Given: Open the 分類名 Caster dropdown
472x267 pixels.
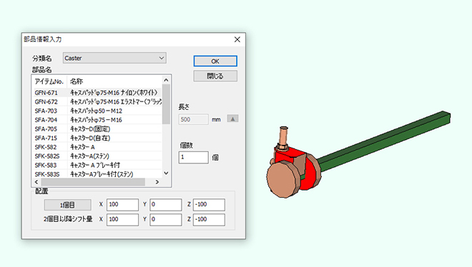Looking at the screenshot, I should (114, 58).
